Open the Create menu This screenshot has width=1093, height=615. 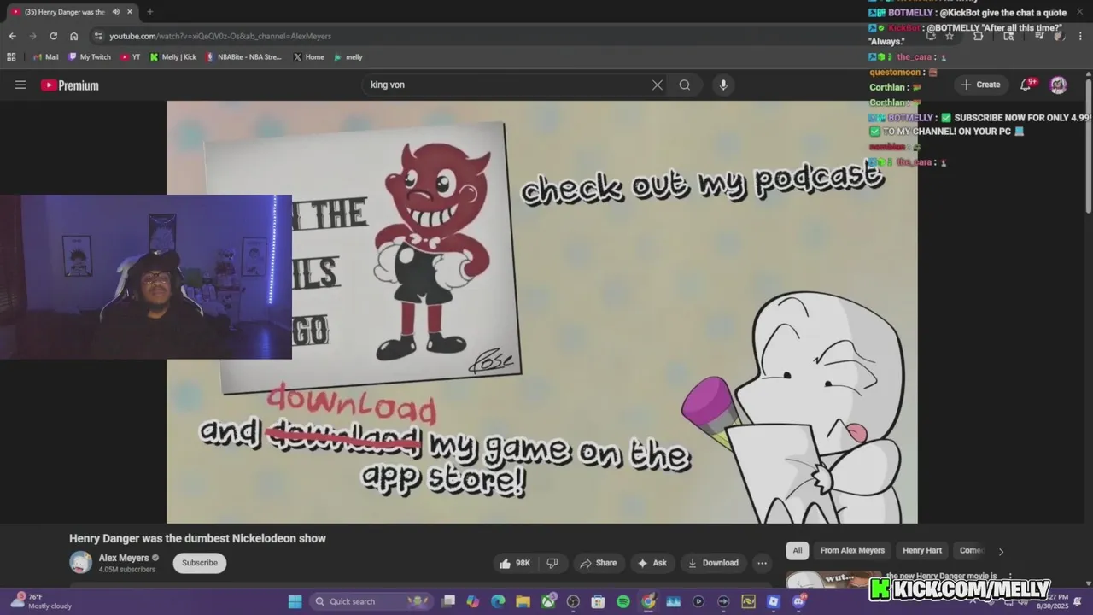click(980, 85)
